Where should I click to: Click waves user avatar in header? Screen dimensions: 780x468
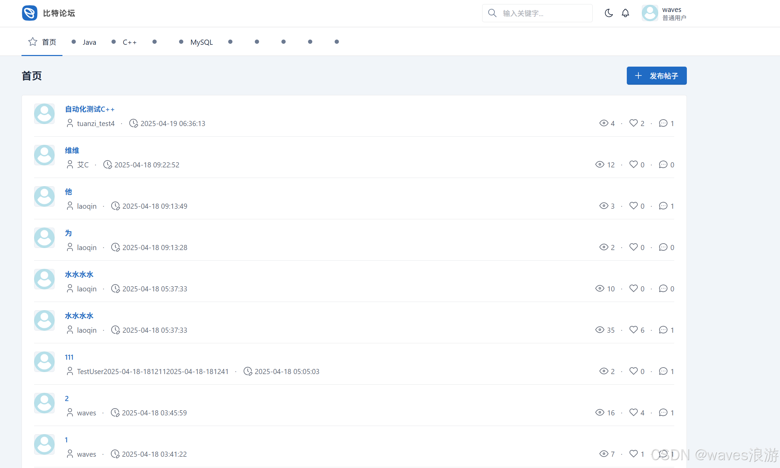coord(650,13)
